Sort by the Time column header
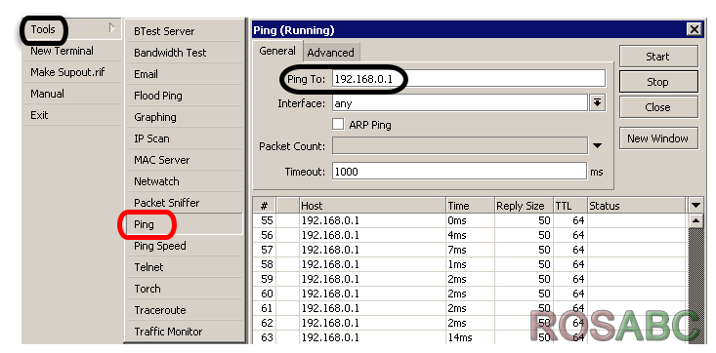 point(470,205)
